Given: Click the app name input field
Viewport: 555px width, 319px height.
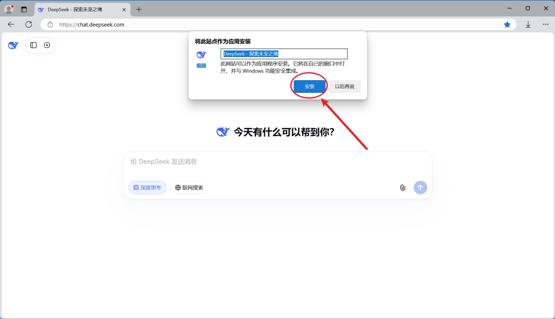Looking at the screenshot, I should pos(284,53).
